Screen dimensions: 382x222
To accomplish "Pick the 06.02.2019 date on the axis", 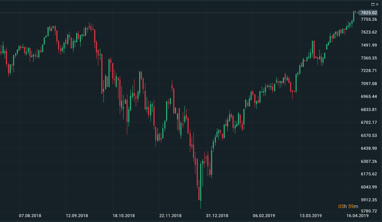I will (264, 216).
